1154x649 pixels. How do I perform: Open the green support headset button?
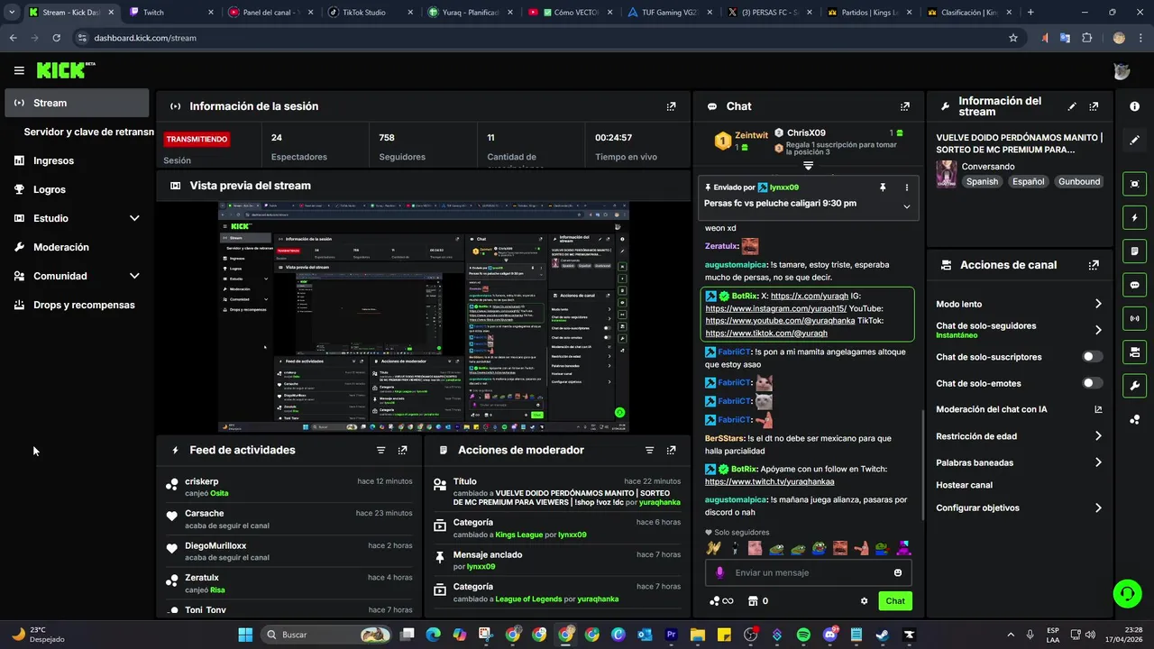(x=1127, y=593)
